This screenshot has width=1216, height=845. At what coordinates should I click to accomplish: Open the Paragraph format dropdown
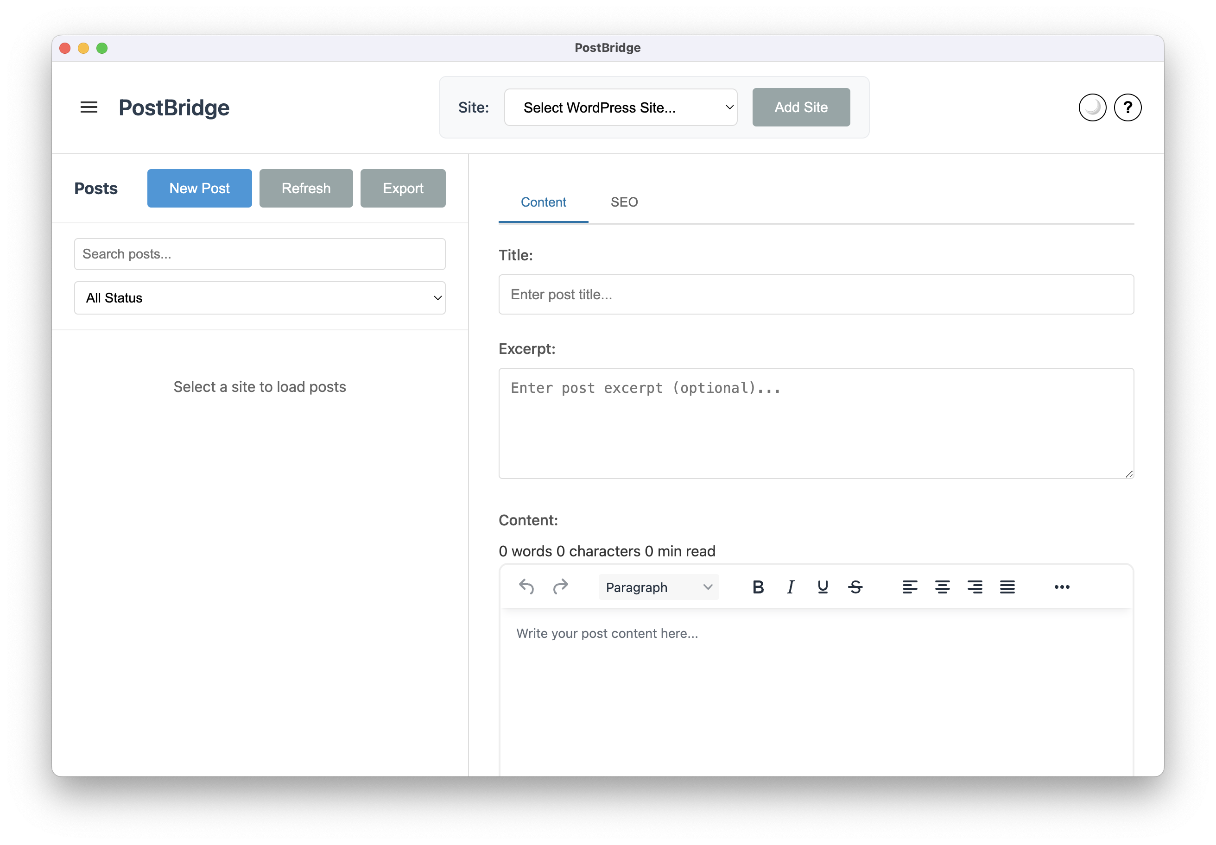click(659, 587)
